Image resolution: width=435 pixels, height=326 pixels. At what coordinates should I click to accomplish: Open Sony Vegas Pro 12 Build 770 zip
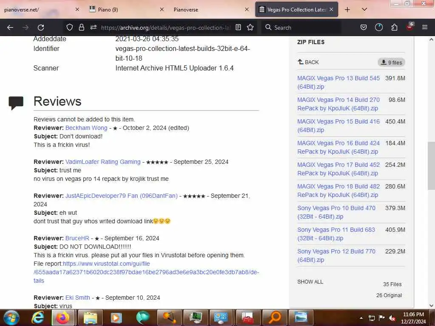pyautogui.click(x=336, y=255)
